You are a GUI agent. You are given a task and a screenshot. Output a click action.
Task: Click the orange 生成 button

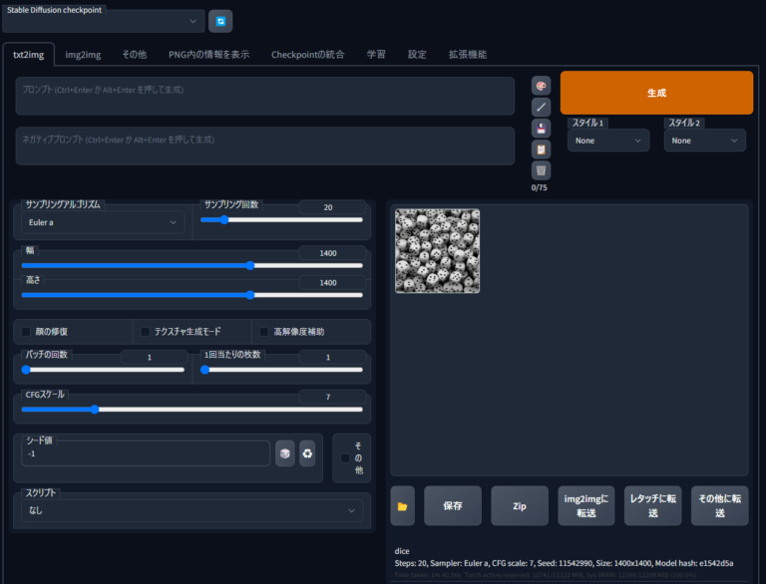click(656, 93)
